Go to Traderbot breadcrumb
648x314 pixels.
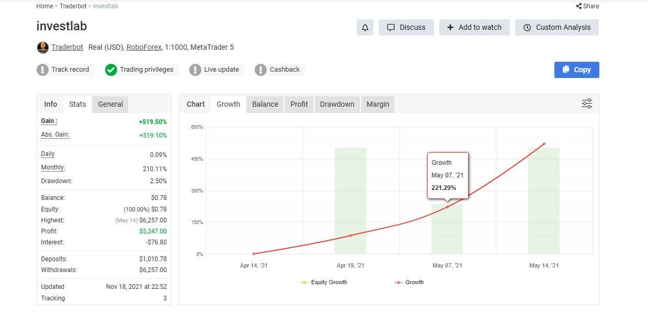[74, 6]
